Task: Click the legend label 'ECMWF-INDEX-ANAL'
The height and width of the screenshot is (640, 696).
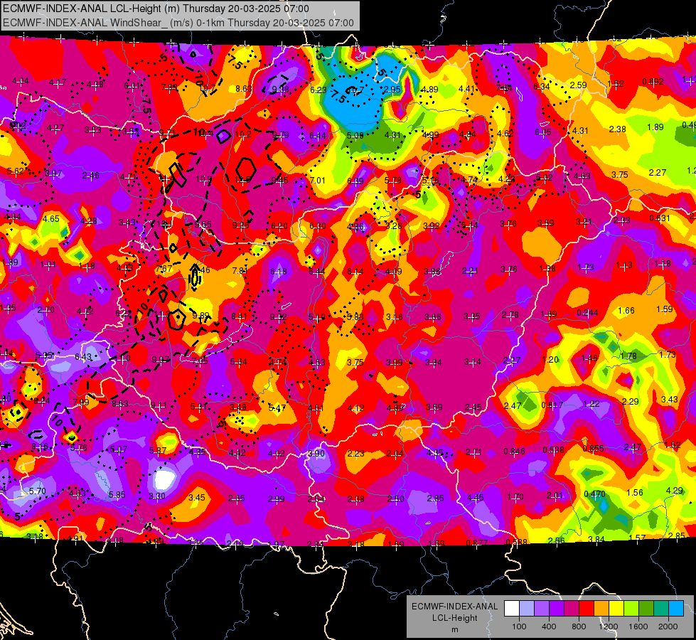Action: point(454,607)
